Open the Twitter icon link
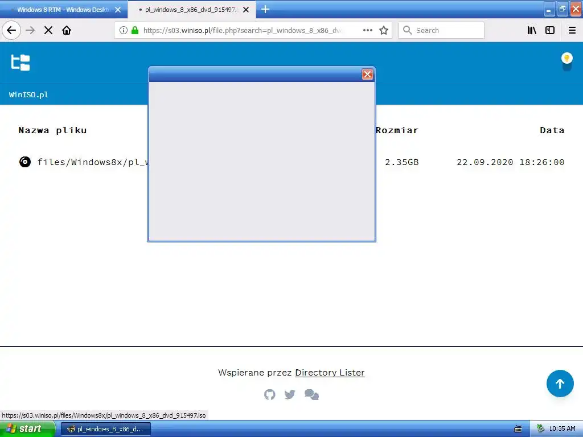 tap(290, 394)
